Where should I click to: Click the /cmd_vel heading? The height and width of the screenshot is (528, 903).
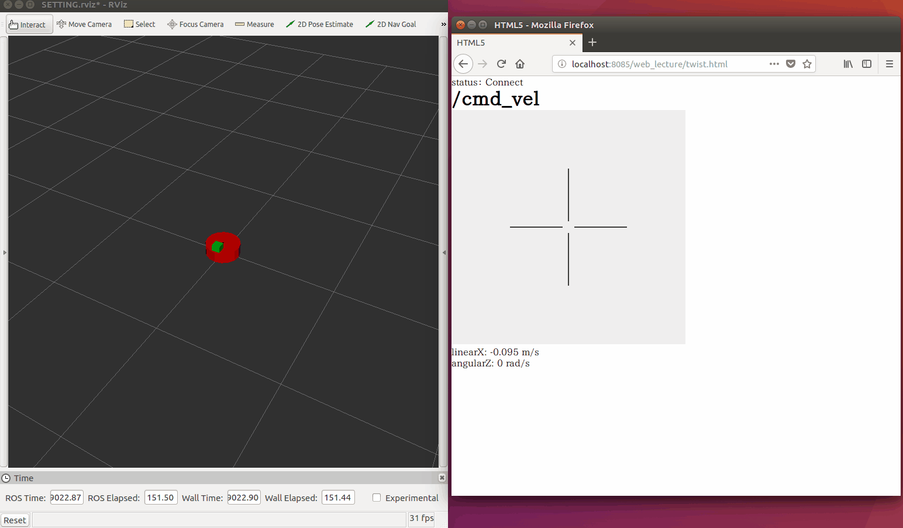click(496, 99)
